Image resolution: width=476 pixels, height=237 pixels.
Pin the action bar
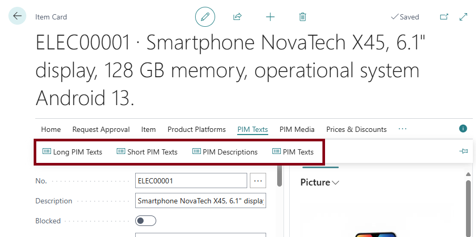(x=463, y=151)
